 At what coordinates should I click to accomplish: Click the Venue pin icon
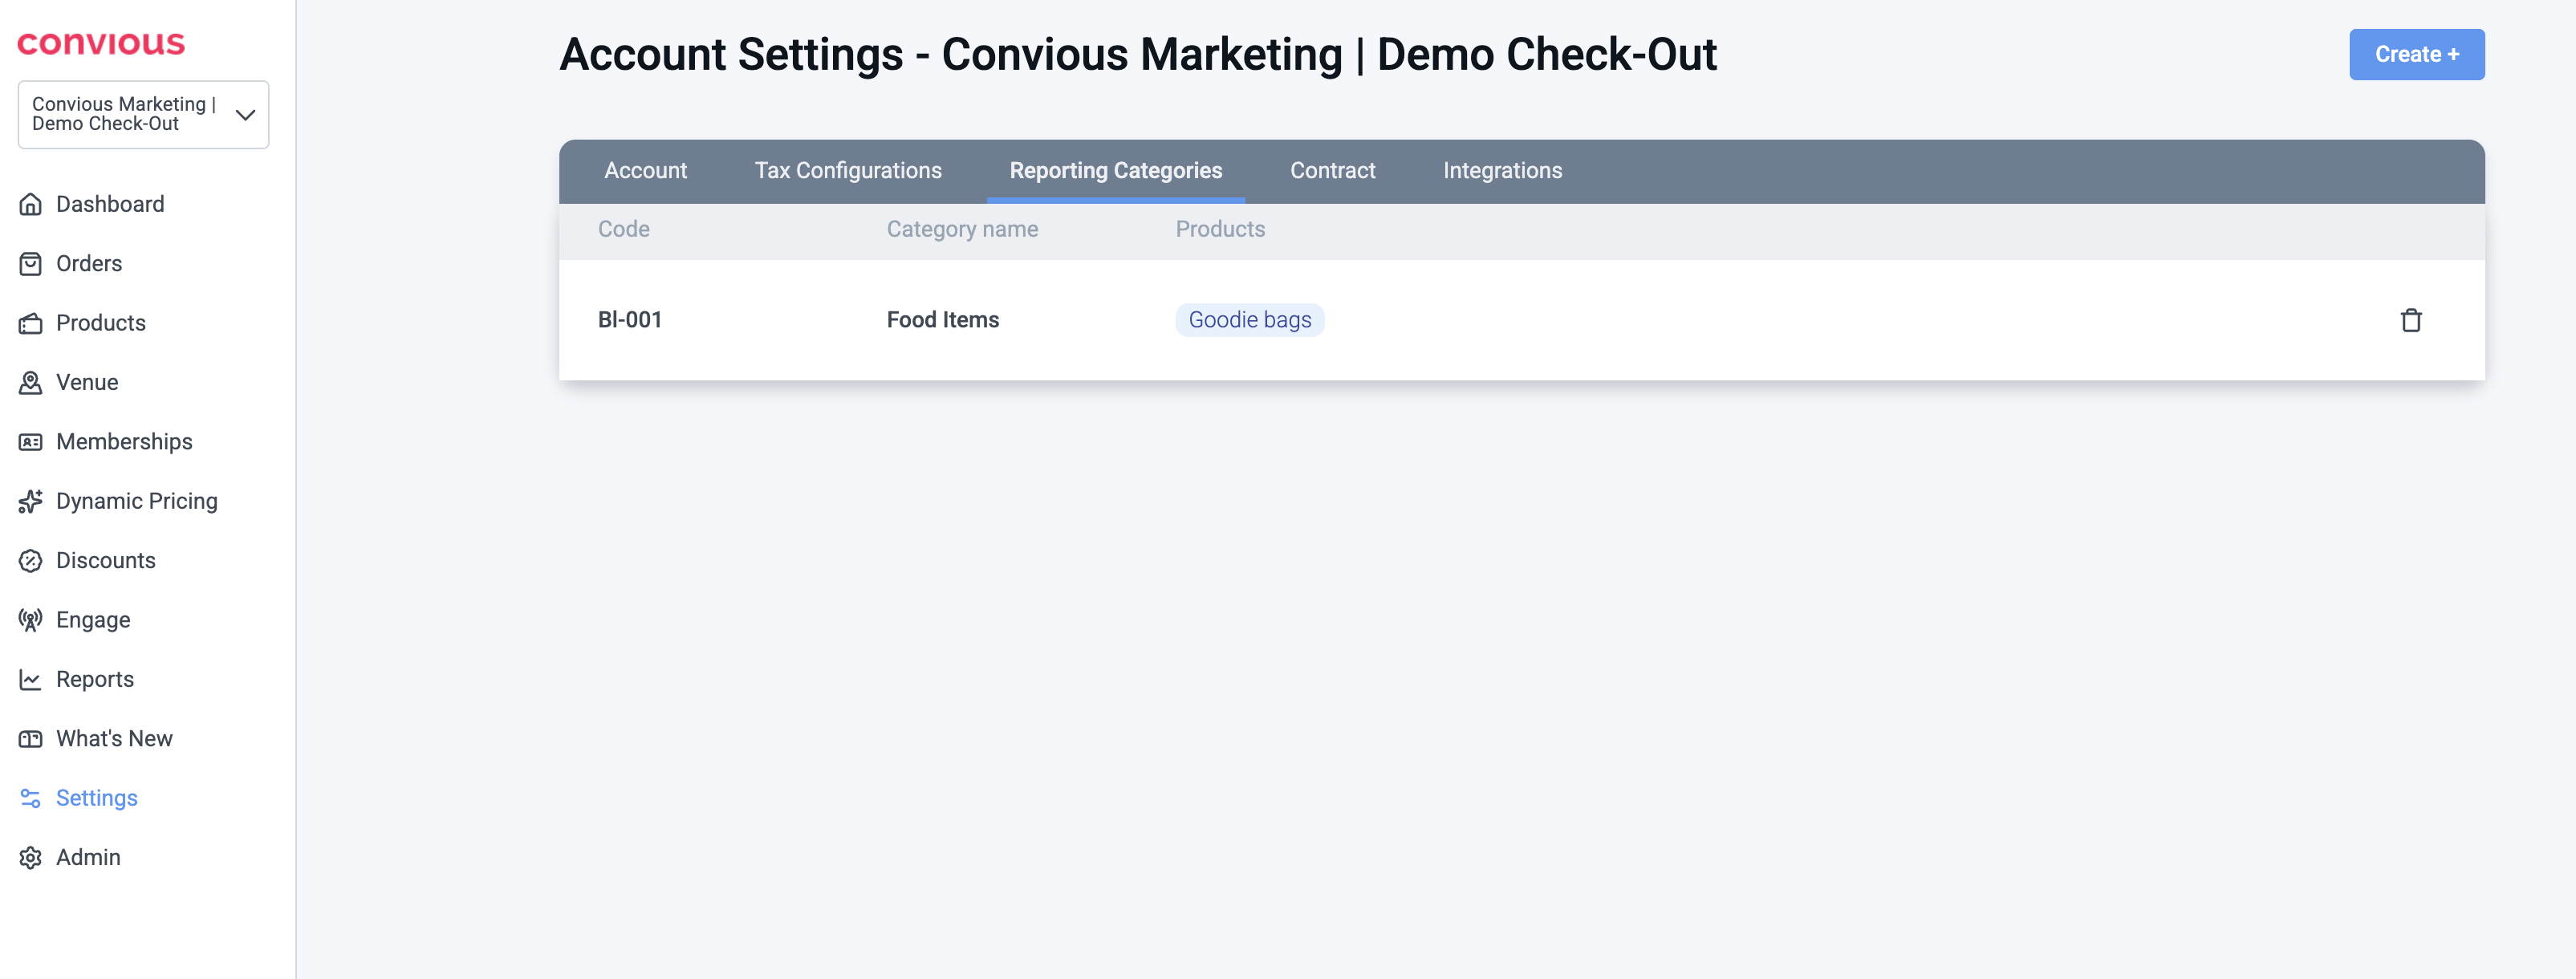[31, 383]
